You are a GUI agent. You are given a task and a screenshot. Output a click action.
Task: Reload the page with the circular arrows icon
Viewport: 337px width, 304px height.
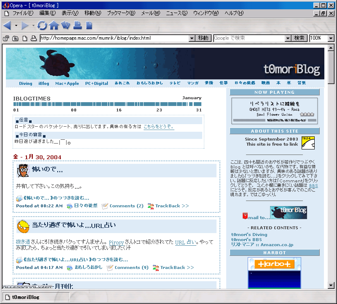(42, 26)
